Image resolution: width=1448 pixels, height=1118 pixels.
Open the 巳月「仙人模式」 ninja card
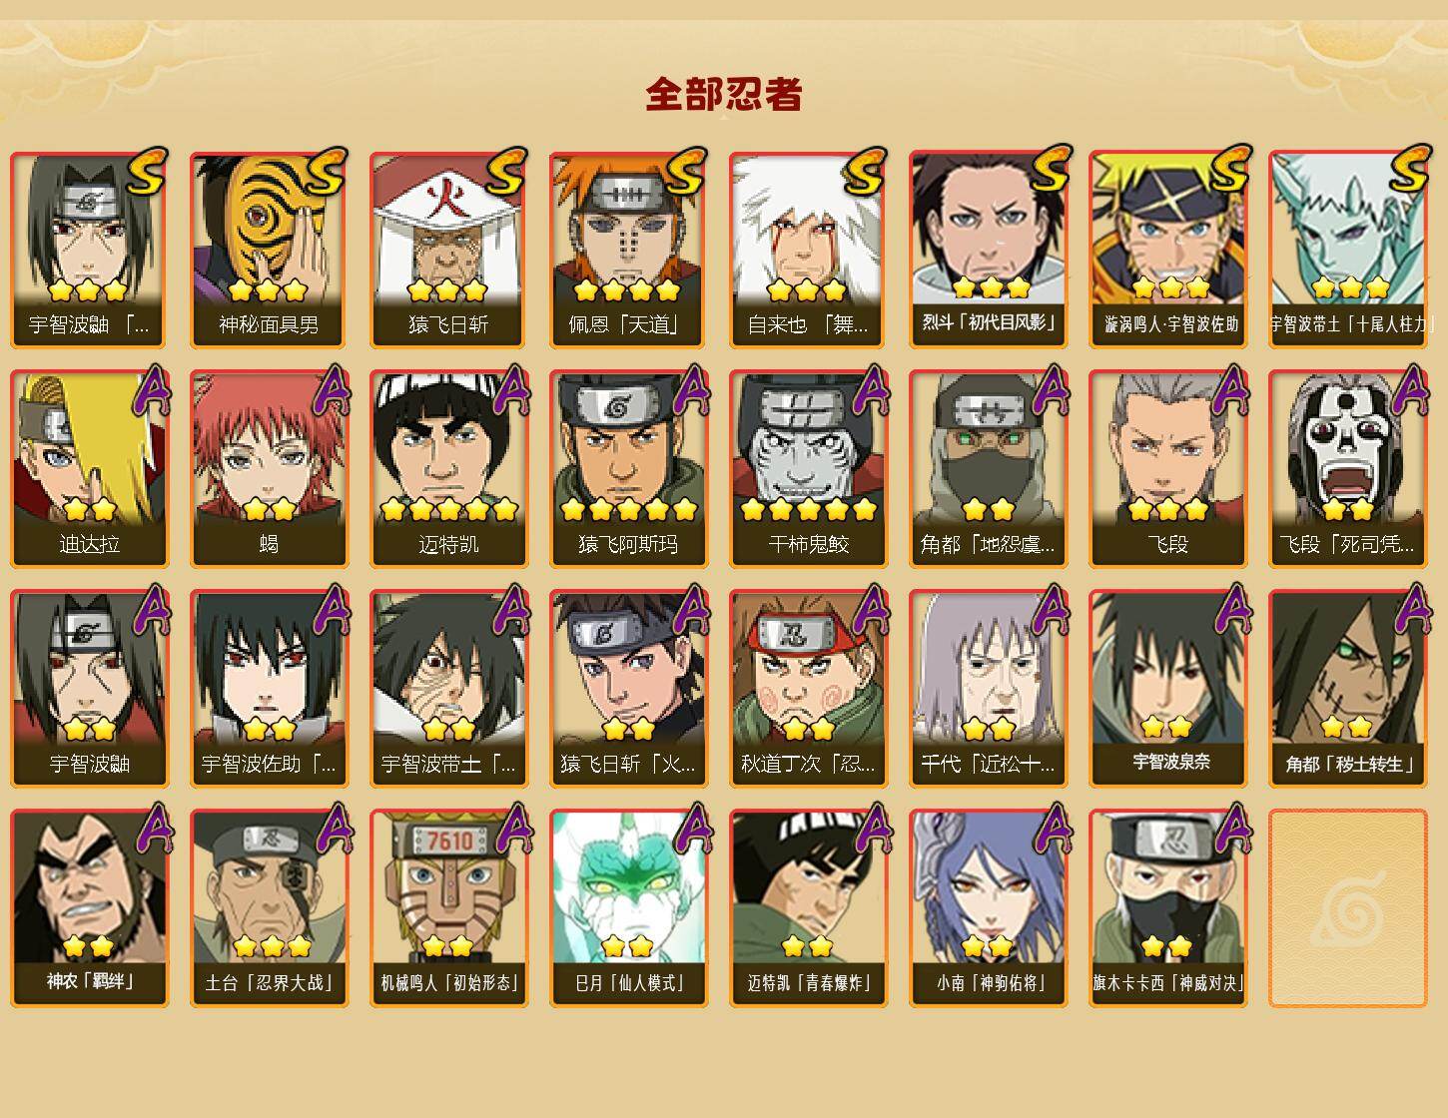(628, 908)
